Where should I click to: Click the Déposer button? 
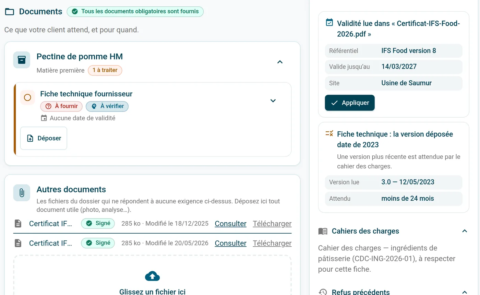click(x=44, y=138)
